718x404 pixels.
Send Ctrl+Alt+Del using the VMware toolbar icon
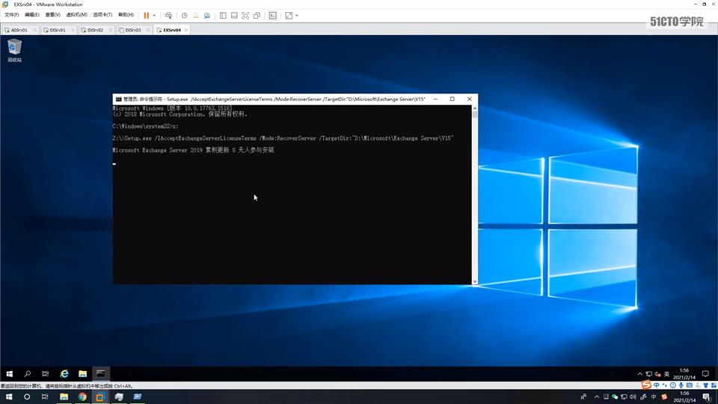pos(168,15)
